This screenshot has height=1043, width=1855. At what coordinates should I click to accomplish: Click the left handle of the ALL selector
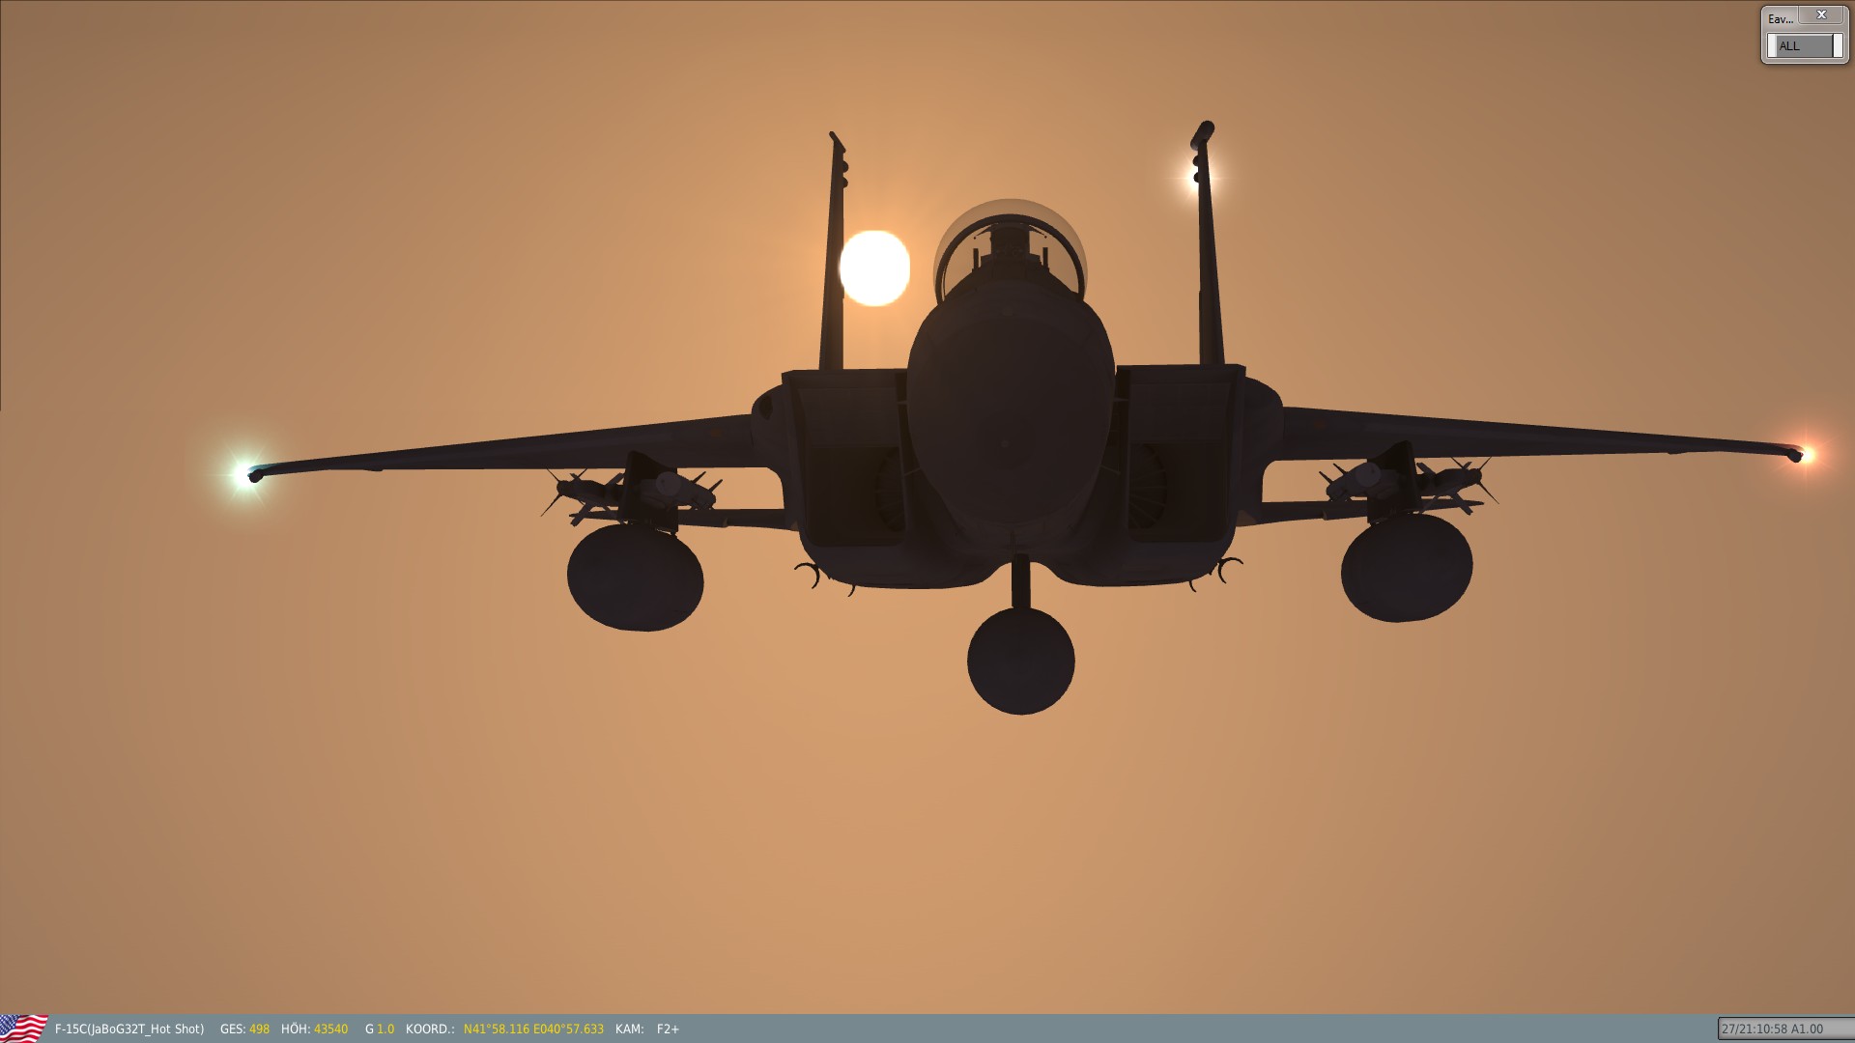pyautogui.click(x=1772, y=45)
